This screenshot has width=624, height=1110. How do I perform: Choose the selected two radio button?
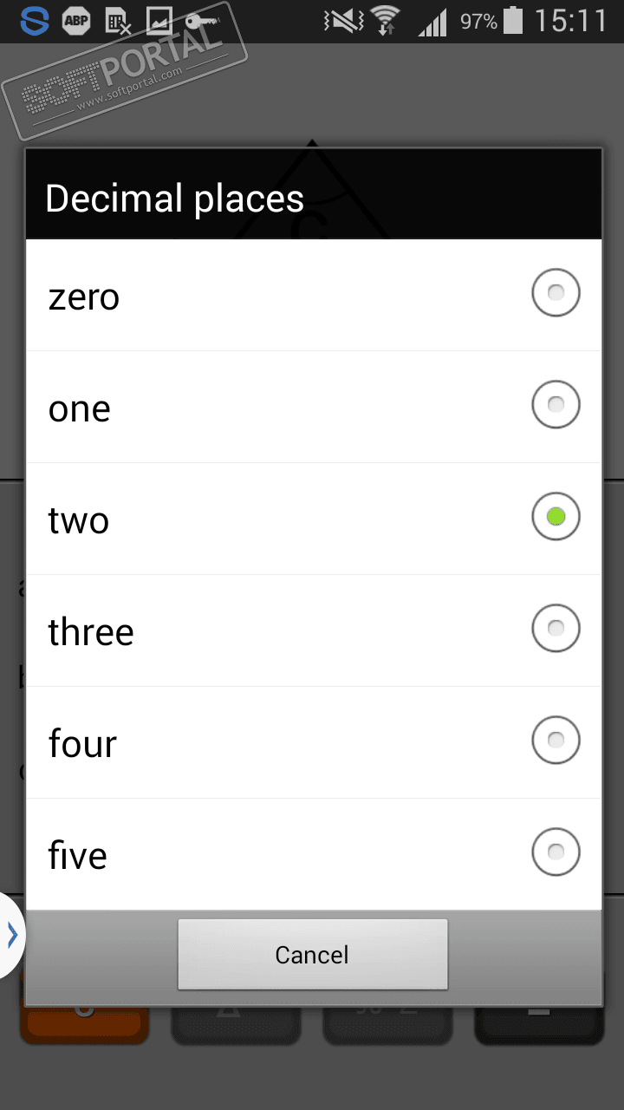pos(556,517)
